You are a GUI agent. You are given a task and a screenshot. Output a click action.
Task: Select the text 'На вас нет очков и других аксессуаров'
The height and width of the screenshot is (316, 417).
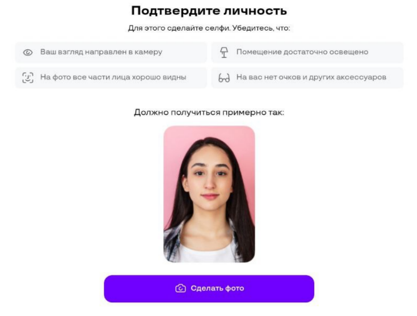(x=311, y=77)
